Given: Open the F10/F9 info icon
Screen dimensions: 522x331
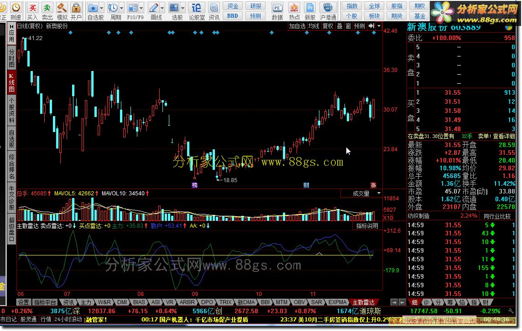Looking at the screenshot, I should (133, 7).
